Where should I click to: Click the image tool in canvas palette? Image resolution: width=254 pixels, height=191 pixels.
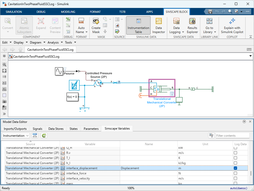[4, 89]
